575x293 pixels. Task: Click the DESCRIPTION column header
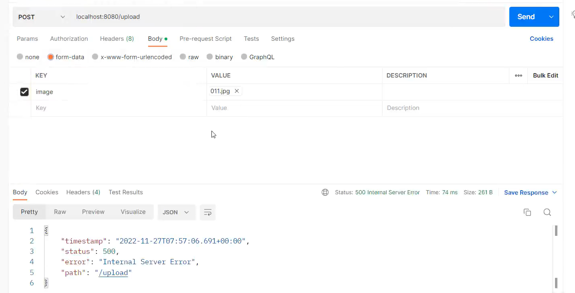(406, 76)
